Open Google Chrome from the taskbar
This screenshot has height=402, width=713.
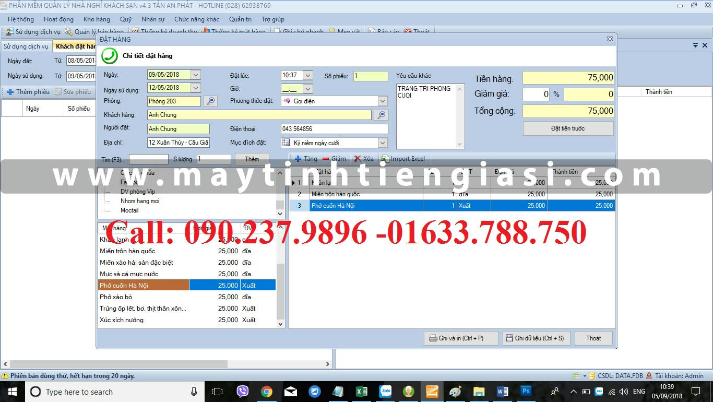pos(267,392)
